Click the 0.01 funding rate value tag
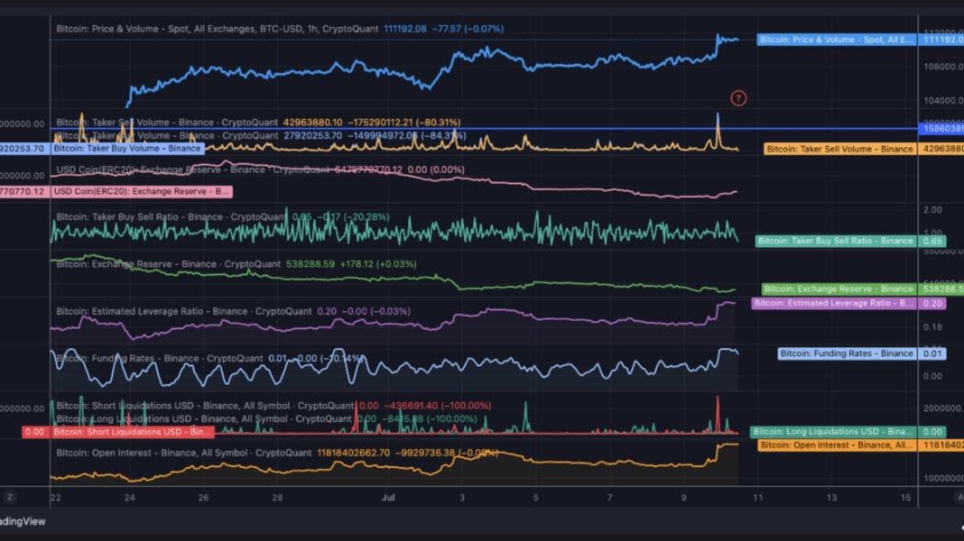The width and height of the screenshot is (964, 541). (932, 353)
